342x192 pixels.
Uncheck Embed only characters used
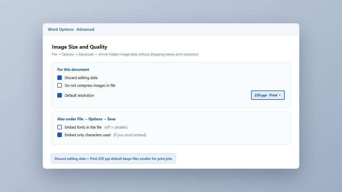pyautogui.click(x=60, y=135)
